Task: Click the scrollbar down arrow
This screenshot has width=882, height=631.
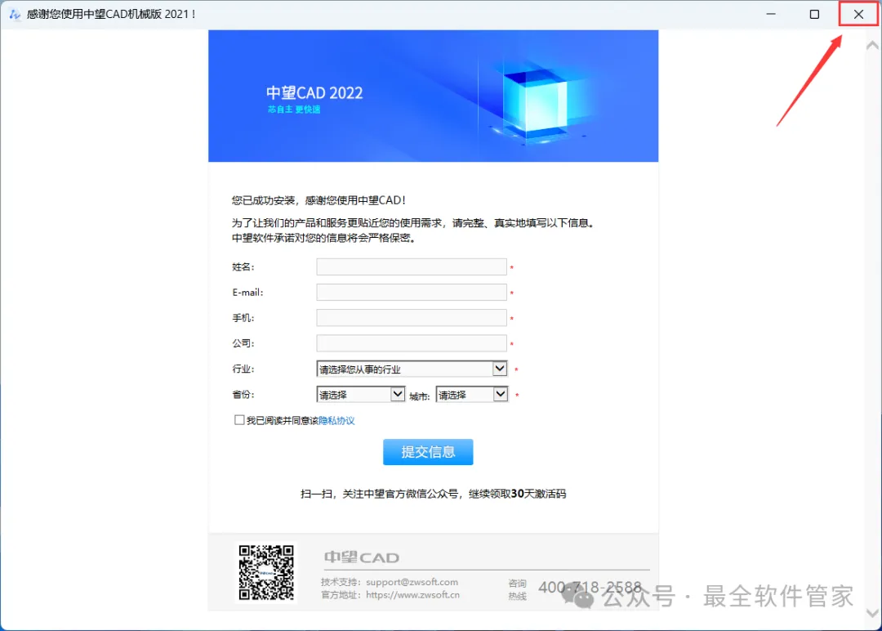Action: click(872, 613)
